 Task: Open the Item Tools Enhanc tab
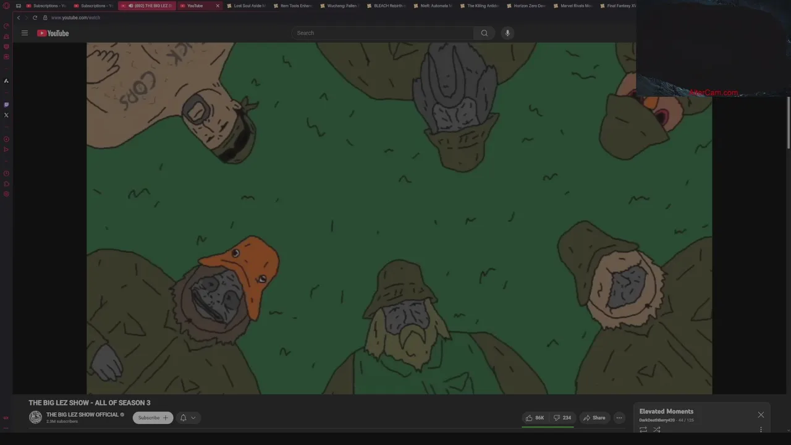pyautogui.click(x=292, y=6)
